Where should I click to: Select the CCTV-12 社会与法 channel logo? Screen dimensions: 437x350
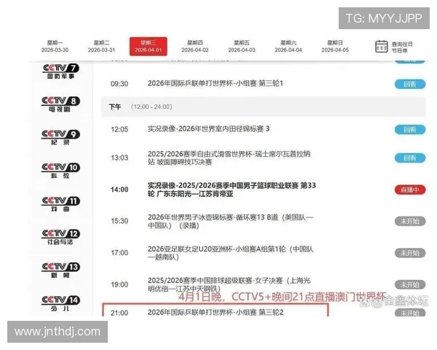pos(60,237)
